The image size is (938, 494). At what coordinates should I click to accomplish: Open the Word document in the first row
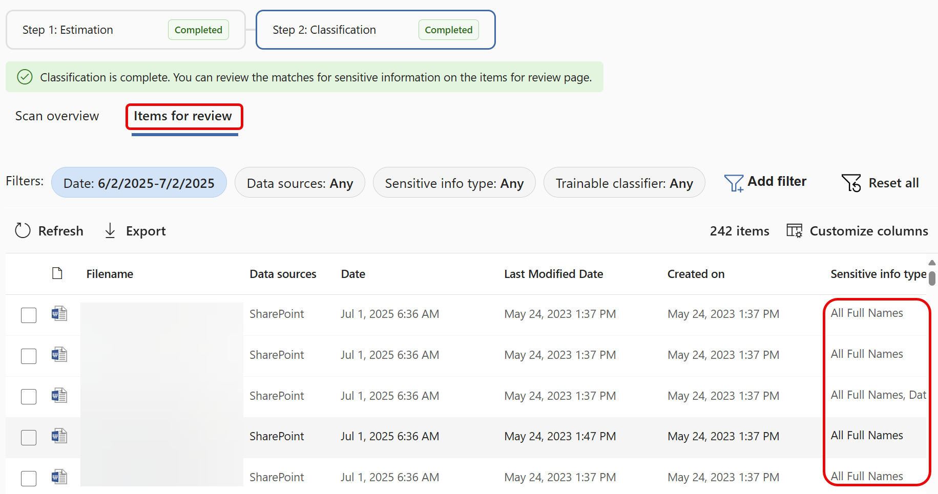click(x=59, y=314)
